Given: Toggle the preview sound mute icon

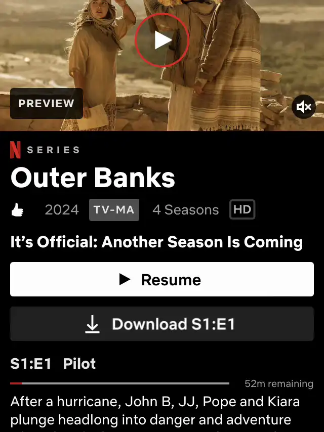Looking at the screenshot, I should click(304, 107).
